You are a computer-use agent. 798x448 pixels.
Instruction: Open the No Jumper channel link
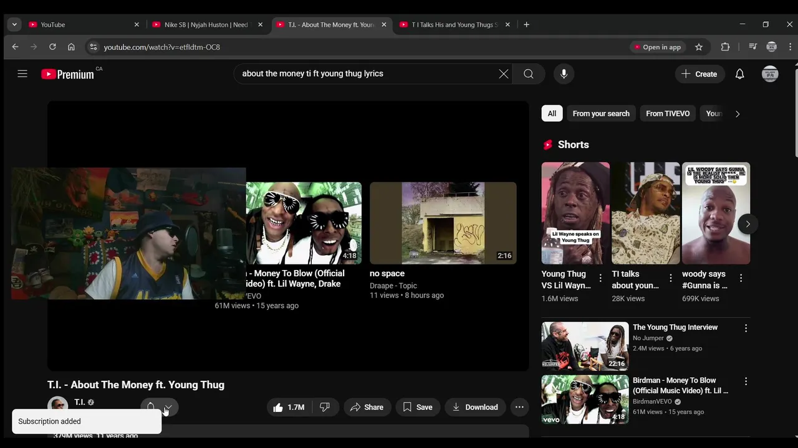(x=648, y=338)
